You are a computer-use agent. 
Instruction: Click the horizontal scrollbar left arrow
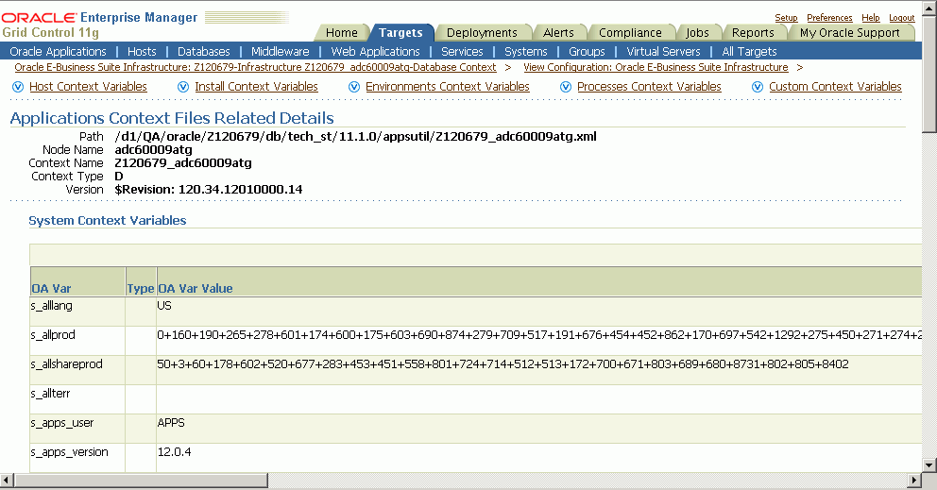[7, 480]
